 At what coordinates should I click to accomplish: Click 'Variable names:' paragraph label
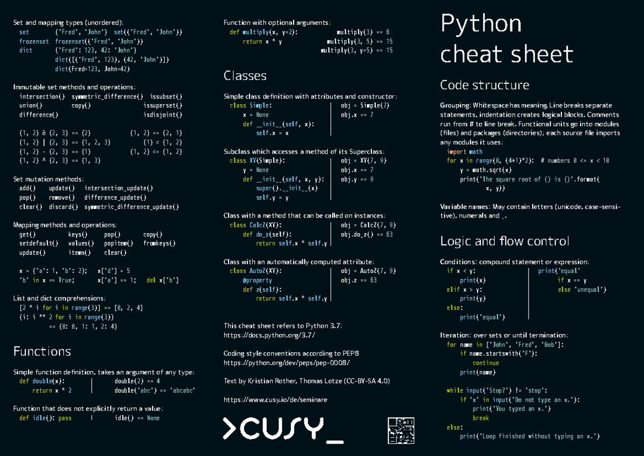tap(464, 207)
